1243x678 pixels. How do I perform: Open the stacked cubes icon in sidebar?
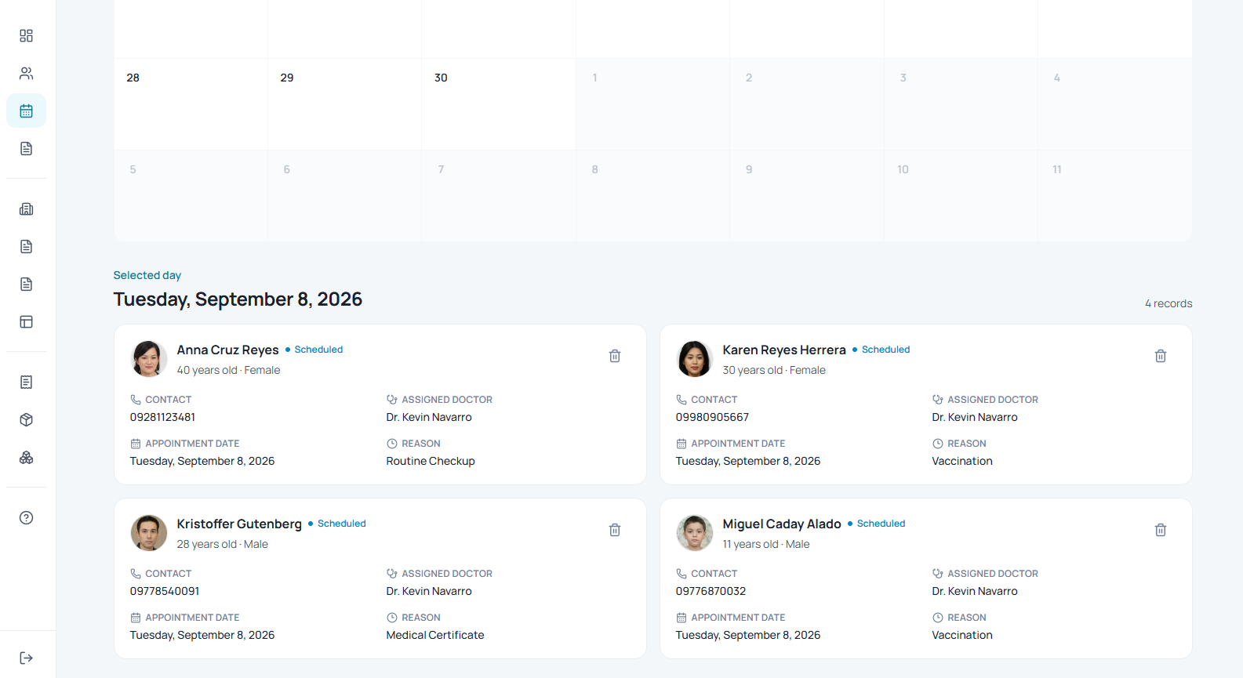[26, 458]
